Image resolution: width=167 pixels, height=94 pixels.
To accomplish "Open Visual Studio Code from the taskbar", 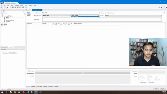I will click(x=28, y=92).
